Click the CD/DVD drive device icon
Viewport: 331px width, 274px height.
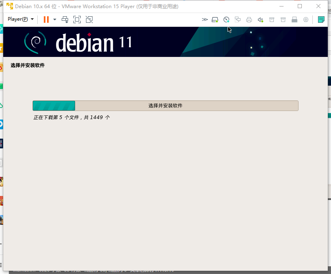click(226, 20)
